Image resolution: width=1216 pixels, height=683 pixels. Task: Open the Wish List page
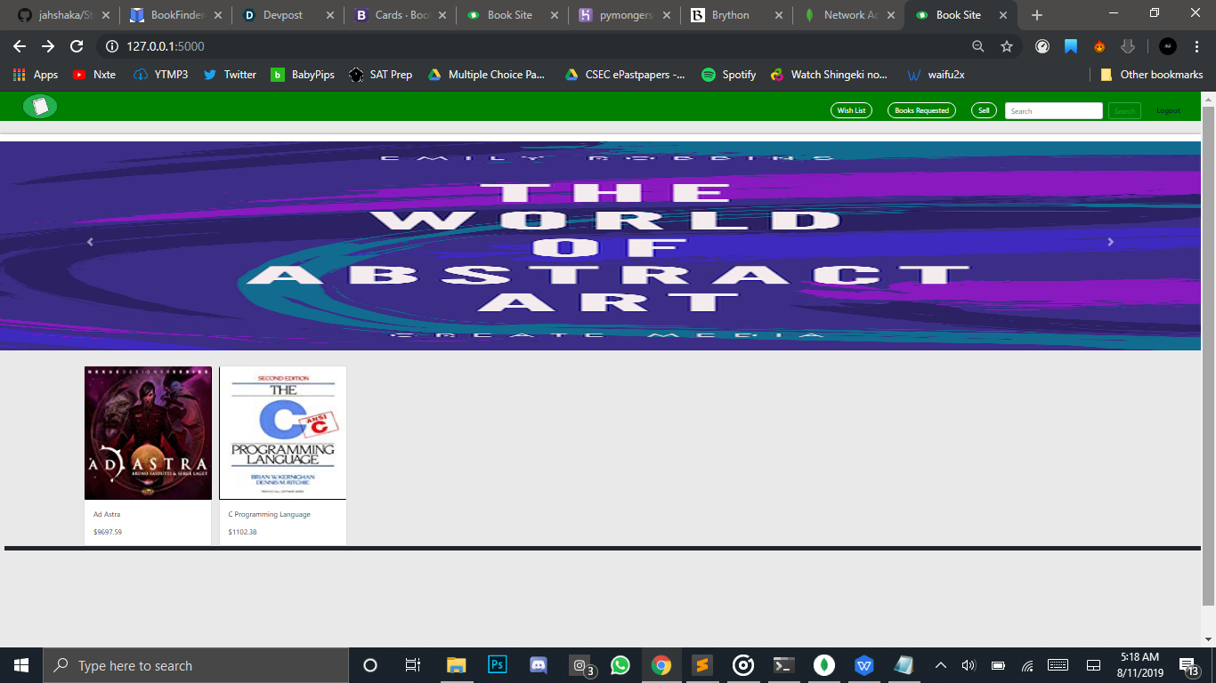852,110
